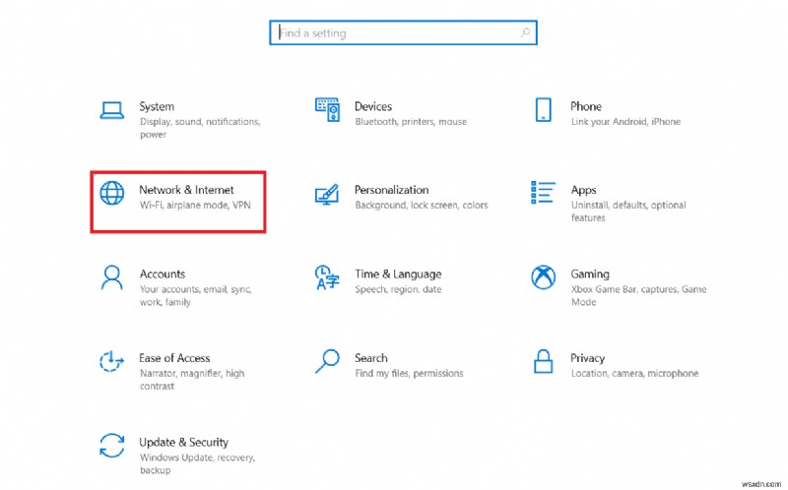Click the Ease of Access icon
The image size is (788, 490).
click(112, 361)
